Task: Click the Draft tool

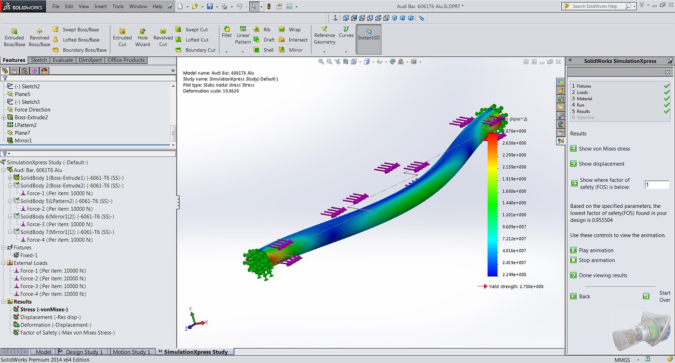Action: [x=264, y=40]
